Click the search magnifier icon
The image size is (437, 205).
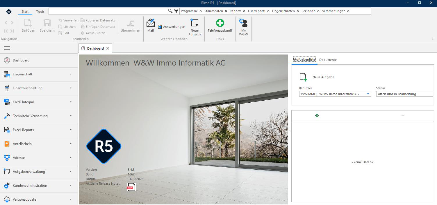click(x=170, y=11)
